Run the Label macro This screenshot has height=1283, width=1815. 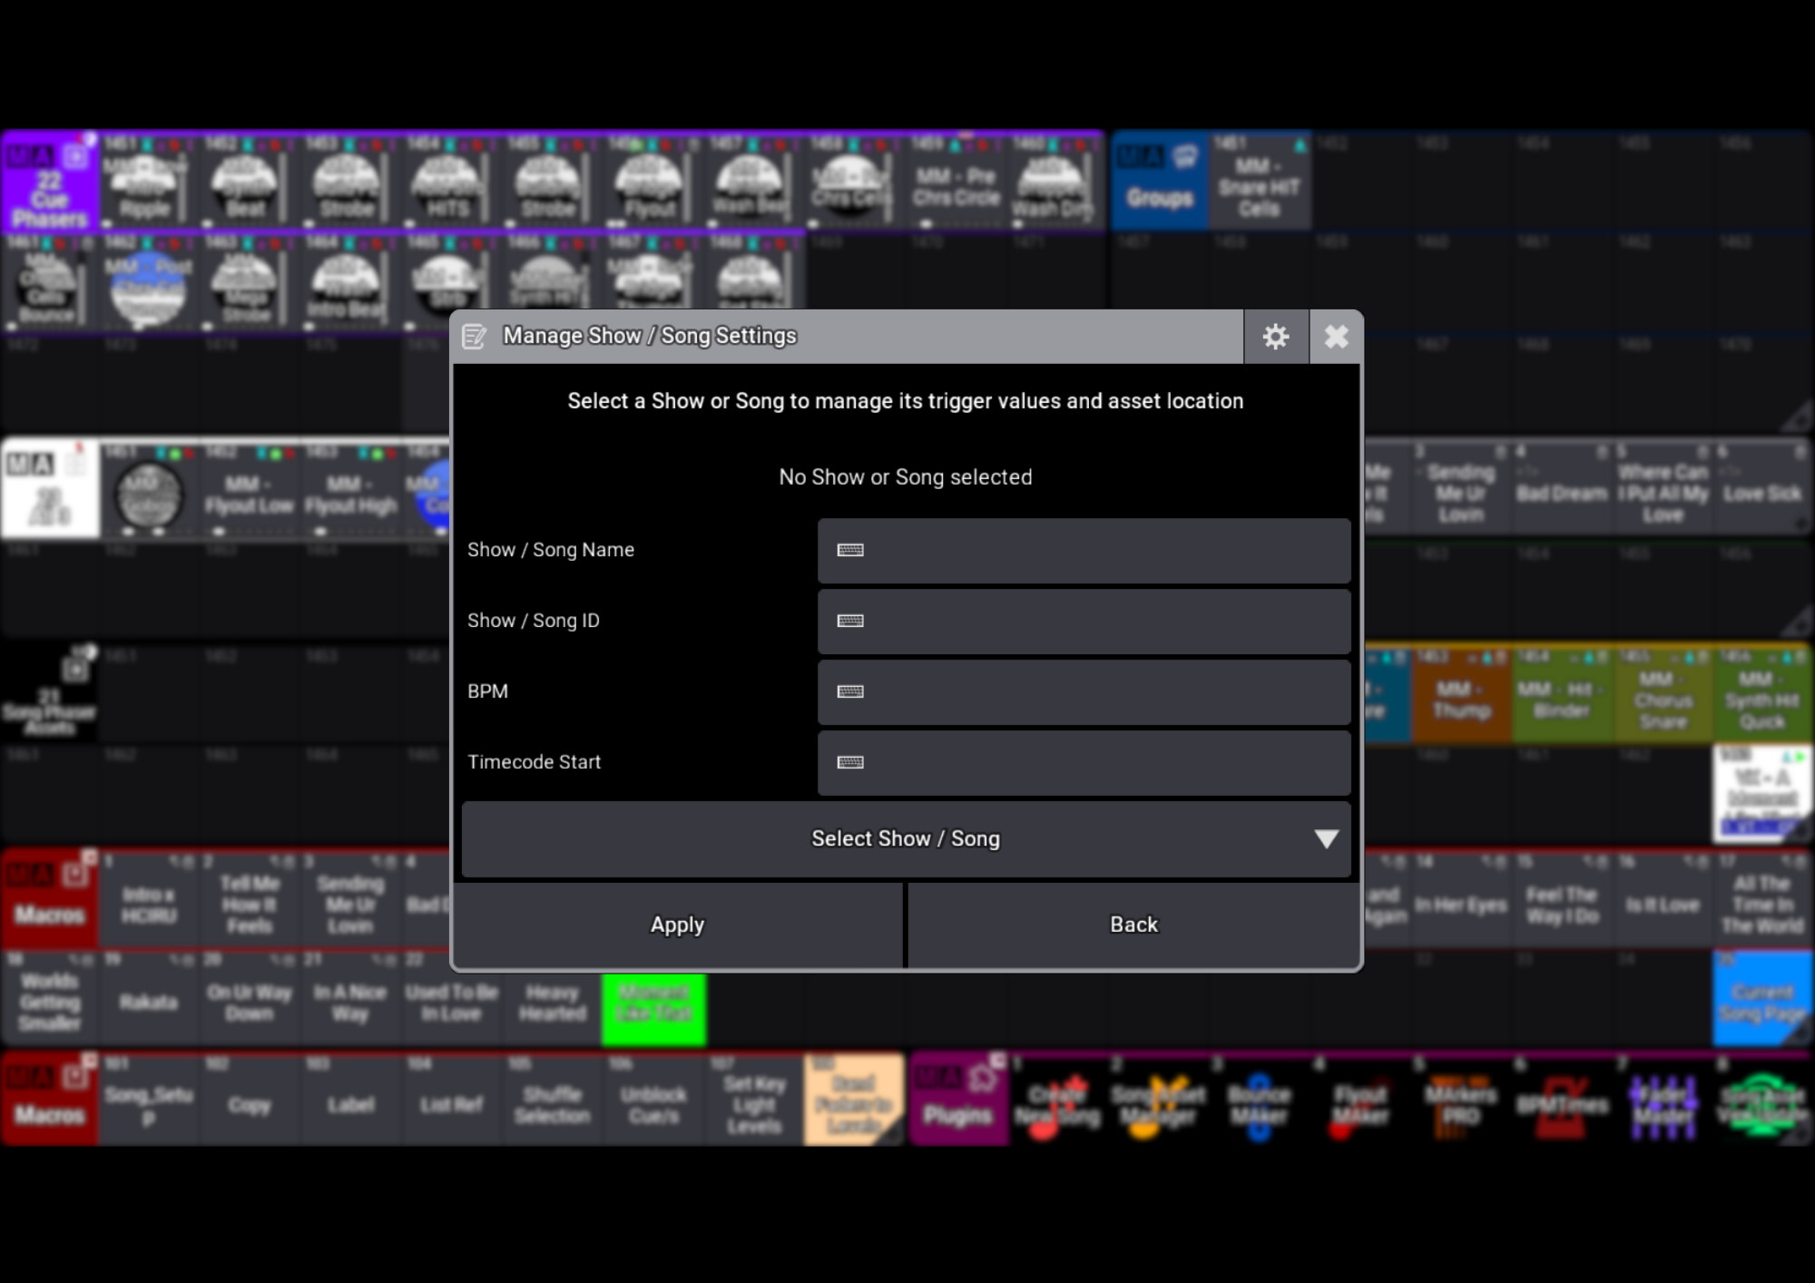(x=350, y=1101)
